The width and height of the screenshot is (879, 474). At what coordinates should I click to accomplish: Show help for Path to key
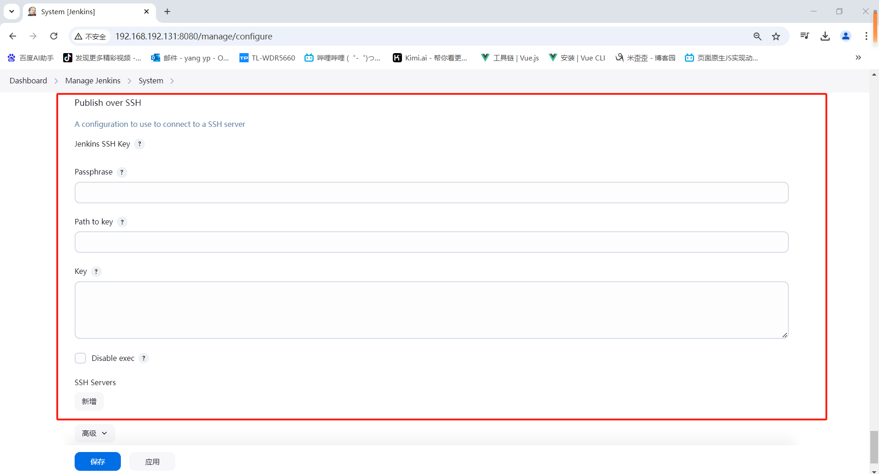pos(122,222)
